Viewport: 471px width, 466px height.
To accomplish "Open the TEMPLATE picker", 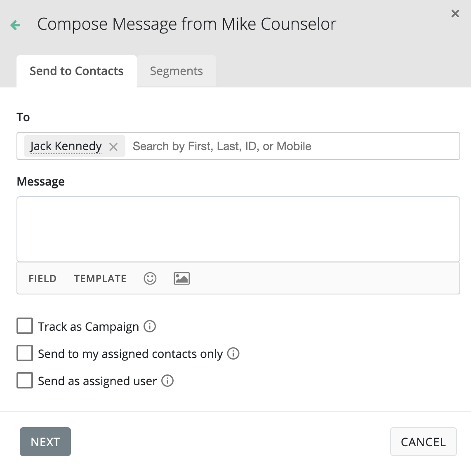I will 100,278.
